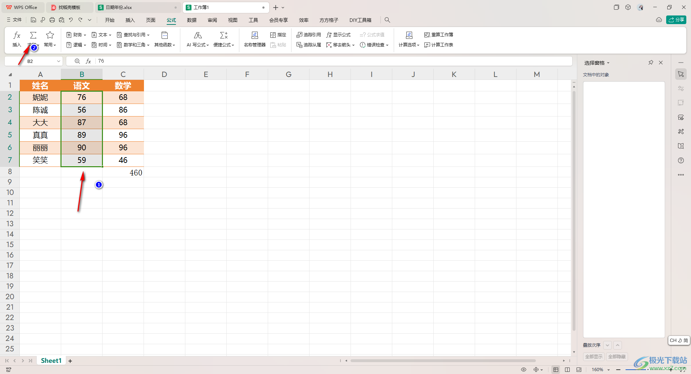Open the 视图 ribbon tab

tap(233, 20)
